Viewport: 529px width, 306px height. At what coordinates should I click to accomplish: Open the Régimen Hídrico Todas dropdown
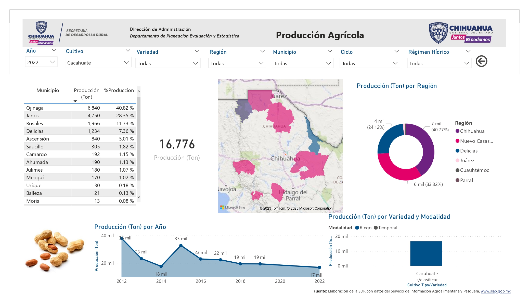(x=439, y=63)
